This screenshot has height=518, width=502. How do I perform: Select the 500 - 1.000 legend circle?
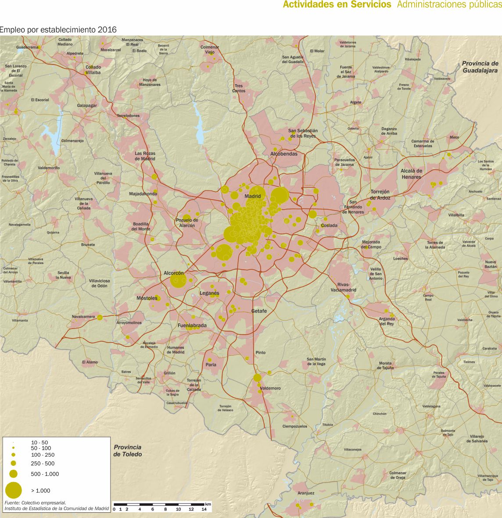click(14, 473)
